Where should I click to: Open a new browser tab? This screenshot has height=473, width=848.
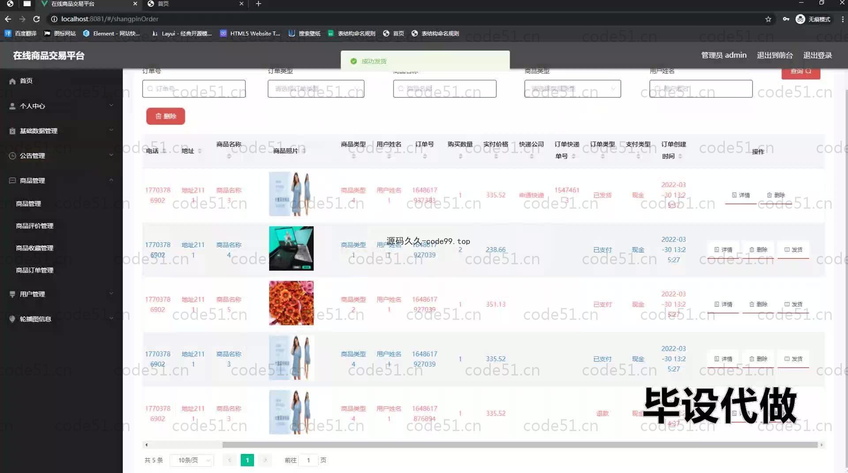click(x=258, y=4)
